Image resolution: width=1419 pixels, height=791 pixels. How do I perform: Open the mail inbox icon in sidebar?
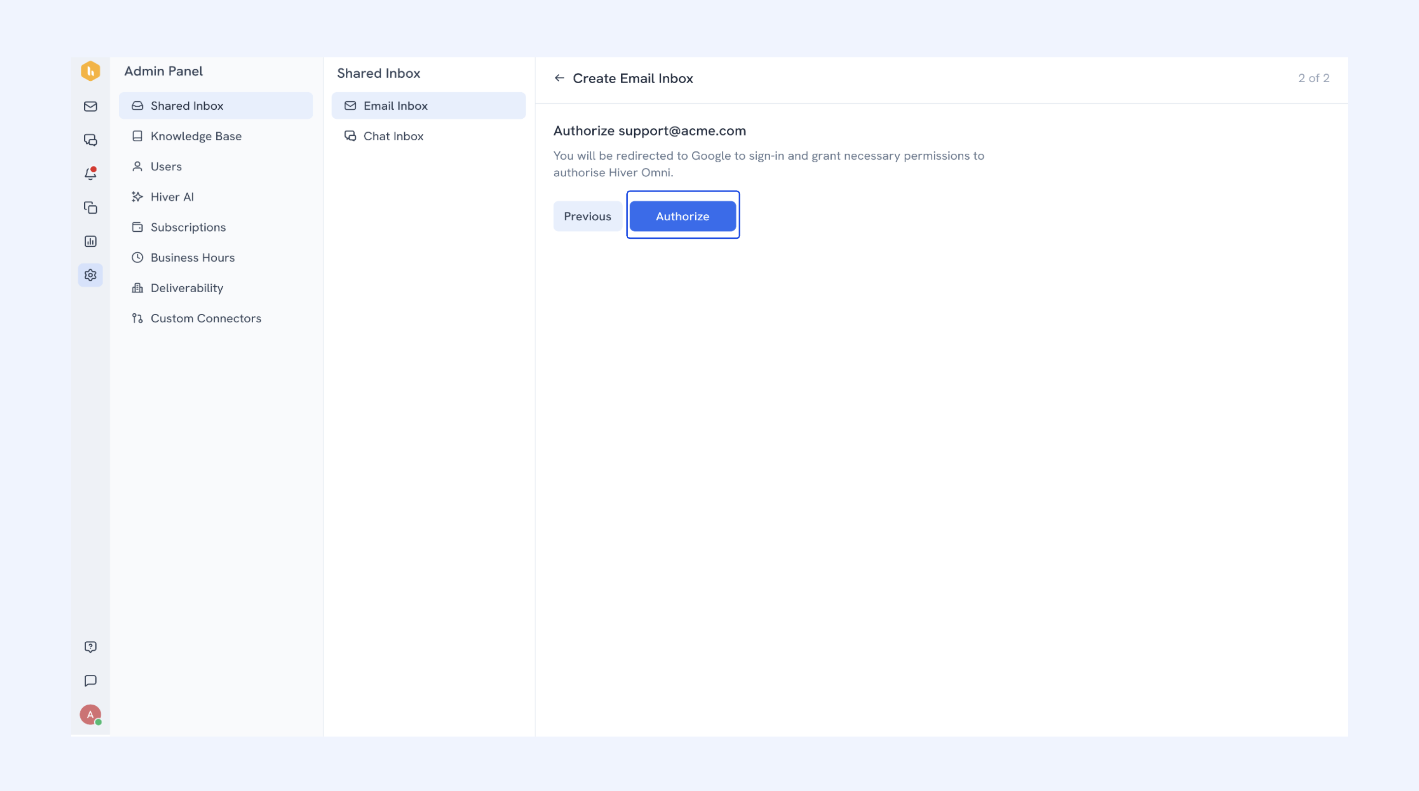90,106
